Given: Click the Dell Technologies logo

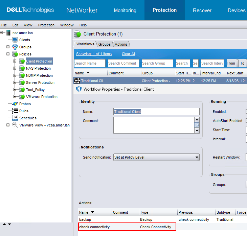Looking at the screenshot, I should coord(30,10).
